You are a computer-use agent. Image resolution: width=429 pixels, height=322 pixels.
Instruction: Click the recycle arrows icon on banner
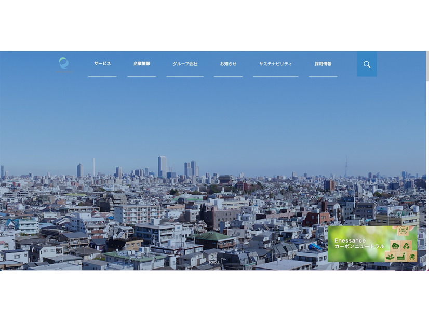406,245
